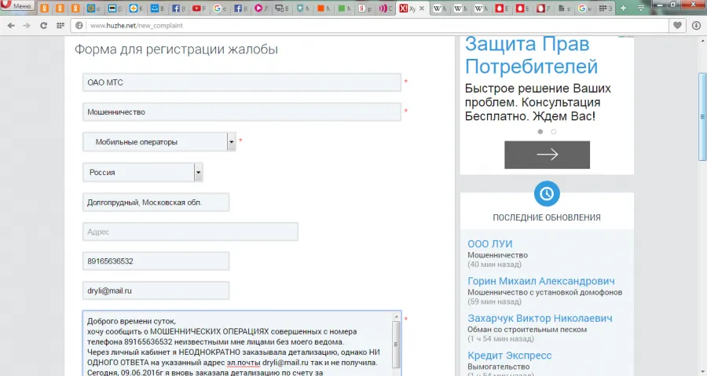Click the text Обман со строительным песком

click(x=527, y=329)
